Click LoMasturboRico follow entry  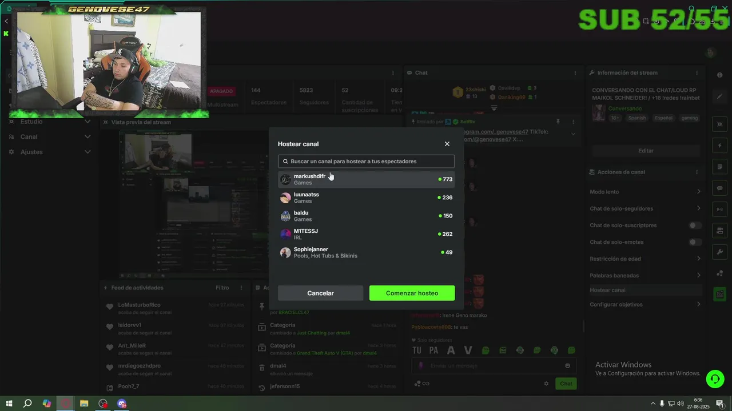click(x=174, y=308)
